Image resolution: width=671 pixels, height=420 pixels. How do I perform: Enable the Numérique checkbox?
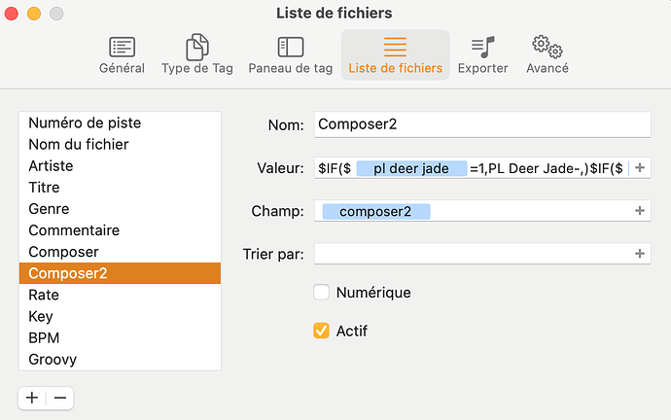tap(321, 293)
